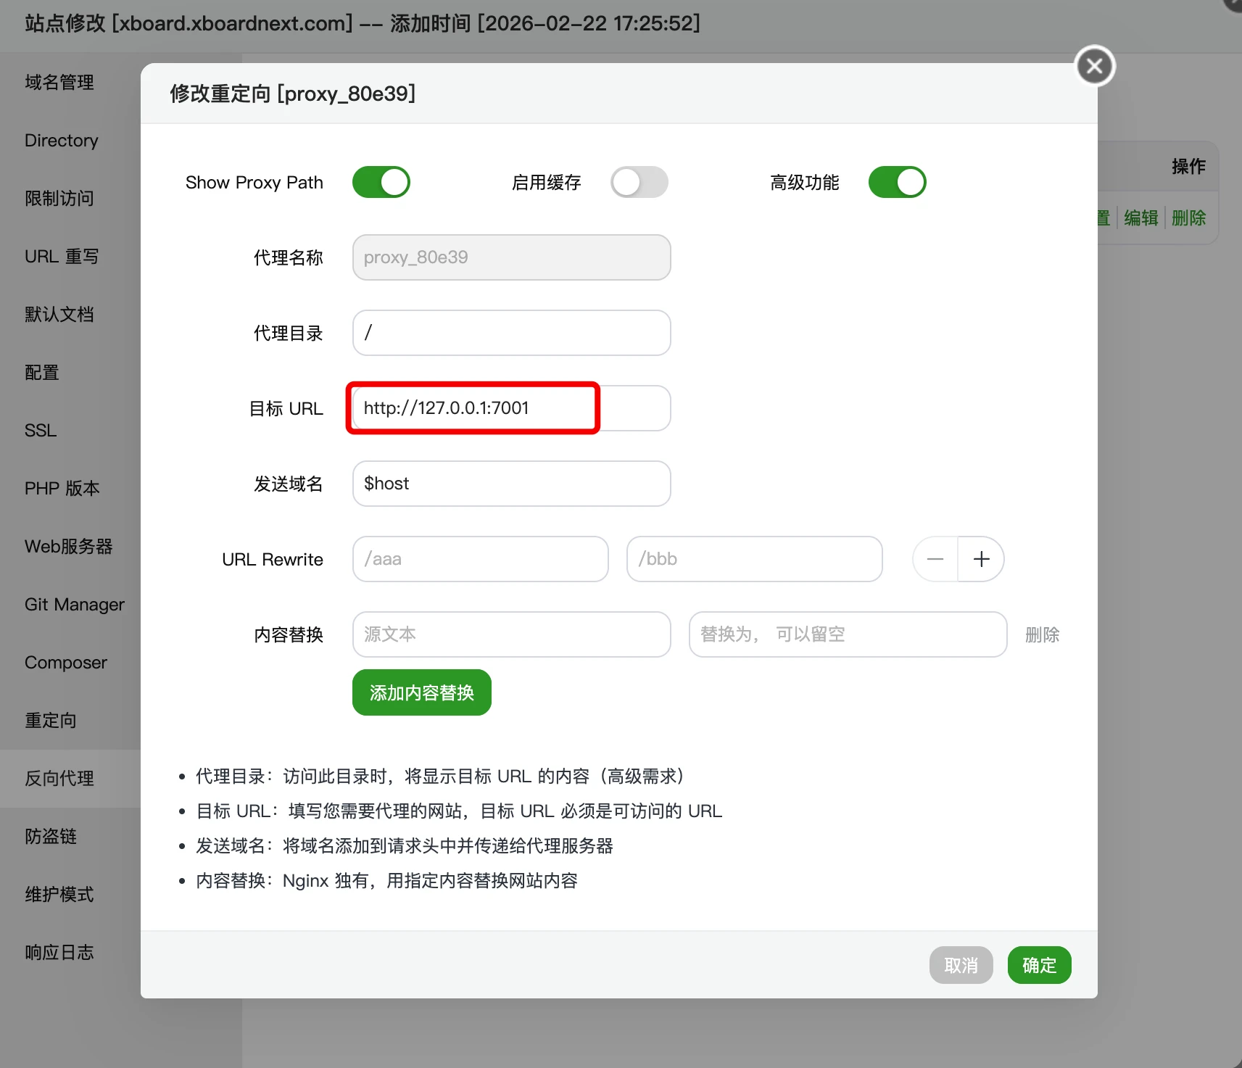
Task: Disable the Show Proxy Path toggle
Action: 382,182
